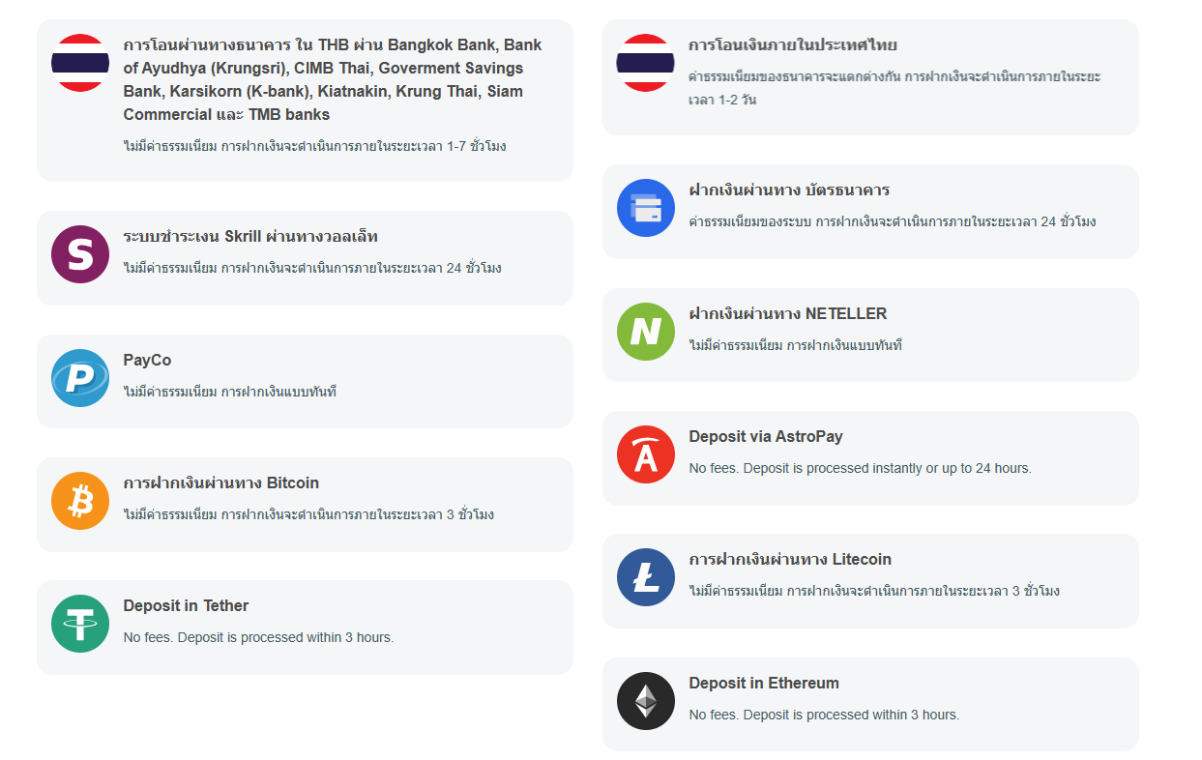The height and width of the screenshot is (760, 1202).
Task: Click the Thai flag beside Bangkok Bank transfer
Action: pyautogui.click(x=80, y=63)
